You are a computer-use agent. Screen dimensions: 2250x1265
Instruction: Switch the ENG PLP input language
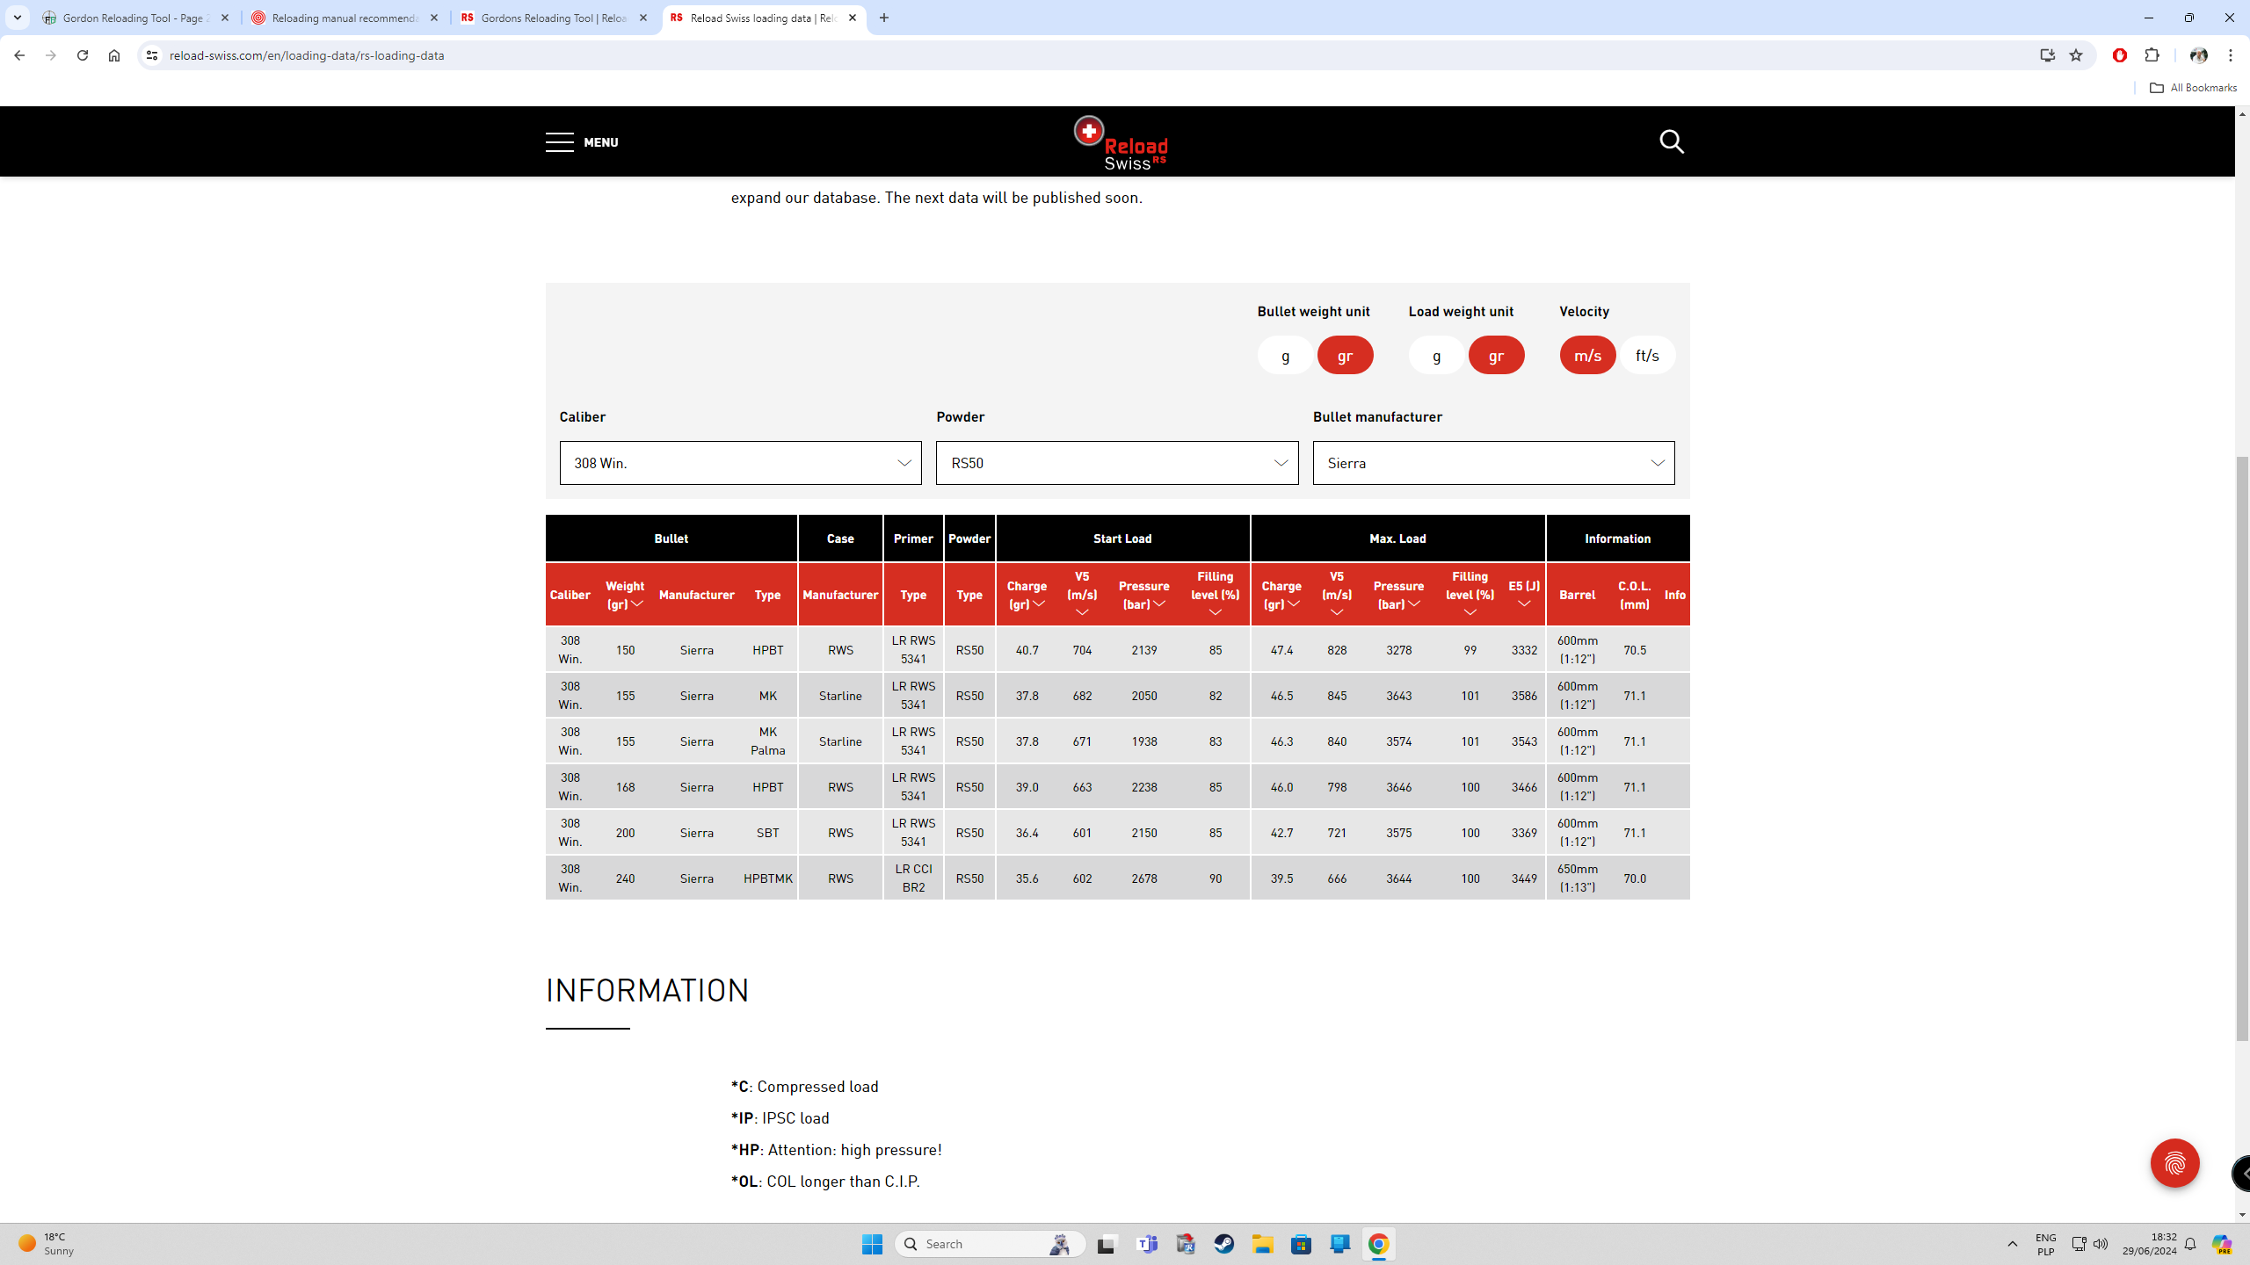click(x=2045, y=1244)
